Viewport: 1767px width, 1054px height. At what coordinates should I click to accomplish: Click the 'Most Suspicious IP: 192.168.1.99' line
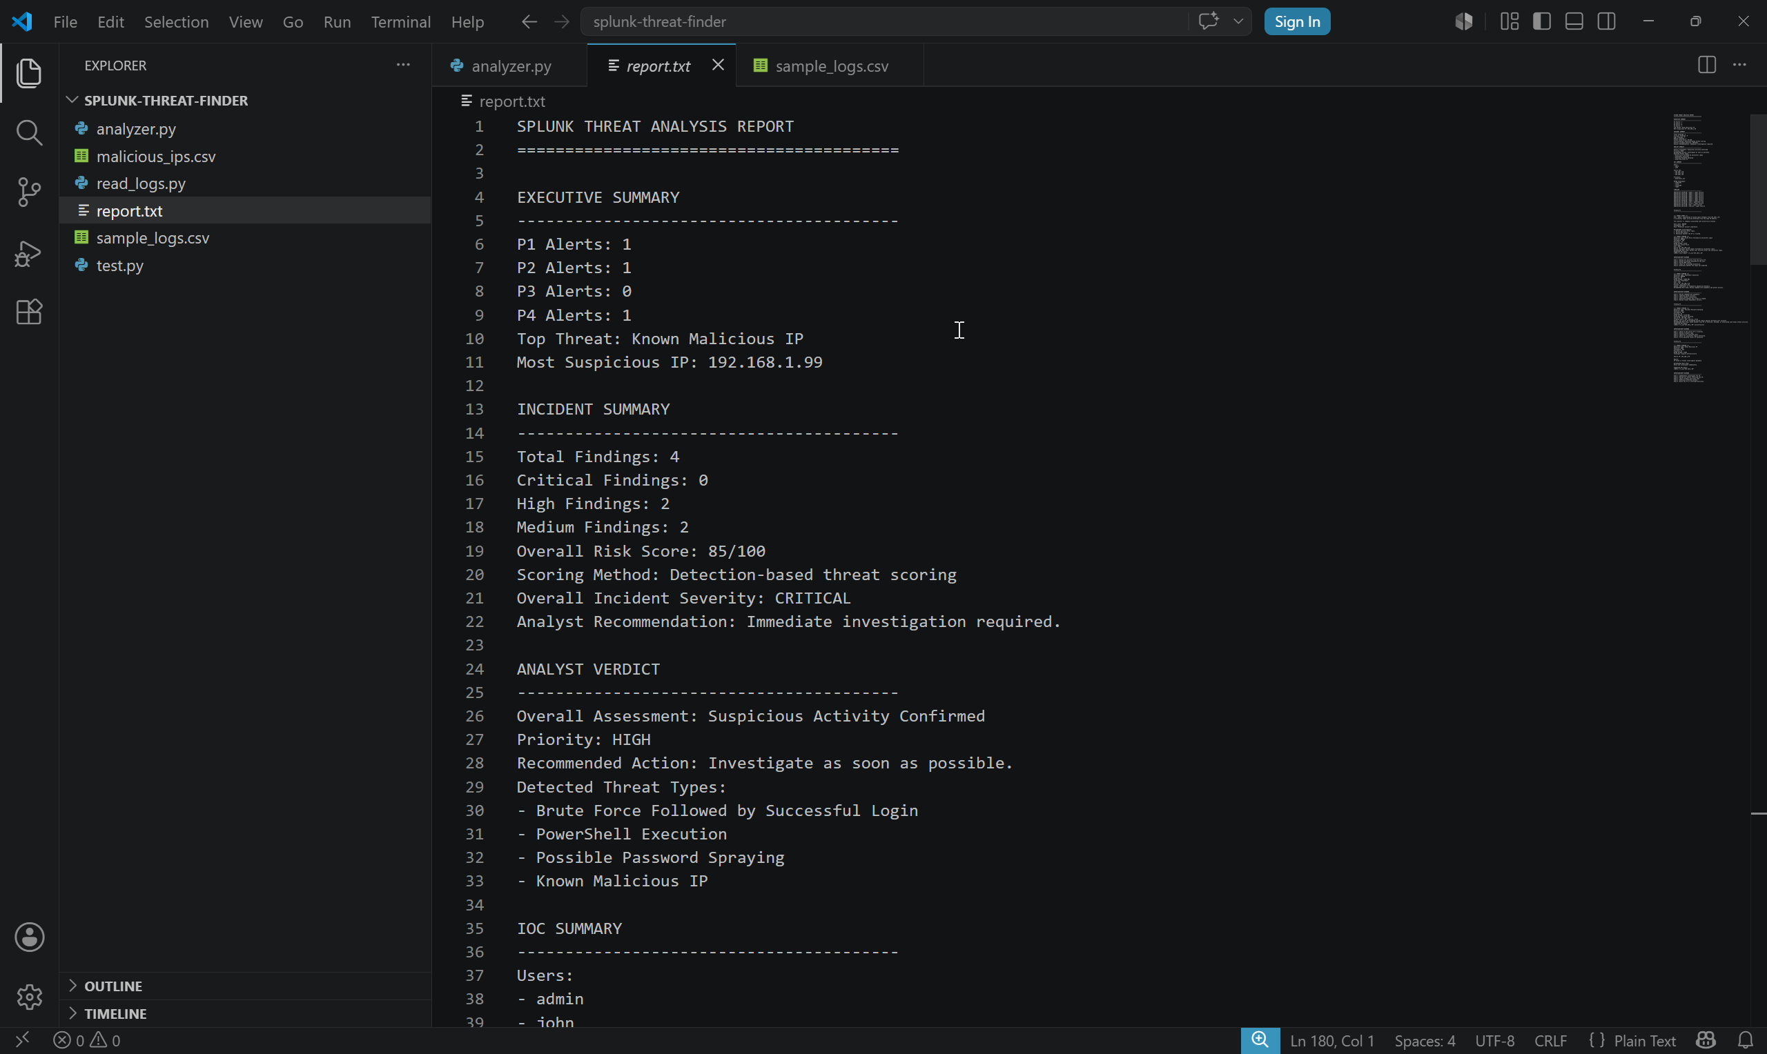point(670,362)
